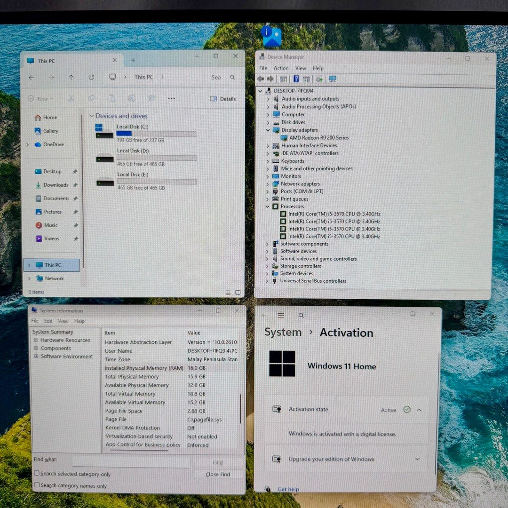This screenshot has height=508, width=508.
Task: Open Edit menu in System Information
Action: pyautogui.click(x=48, y=321)
